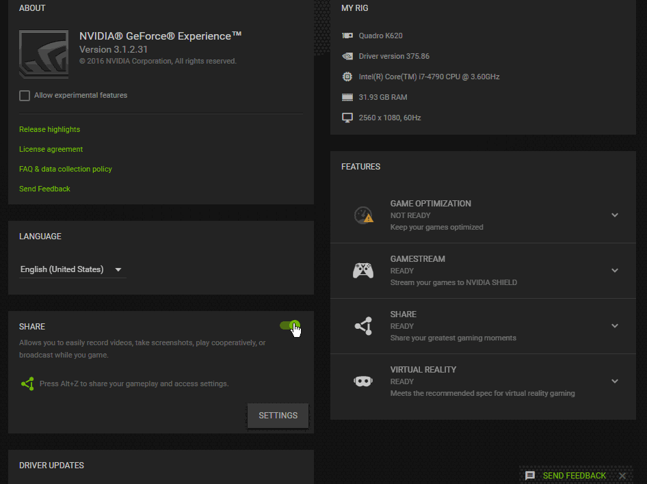Image resolution: width=647 pixels, height=484 pixels.
Task: Click Keep your games optimized description
Action: (x=436, y=227)
